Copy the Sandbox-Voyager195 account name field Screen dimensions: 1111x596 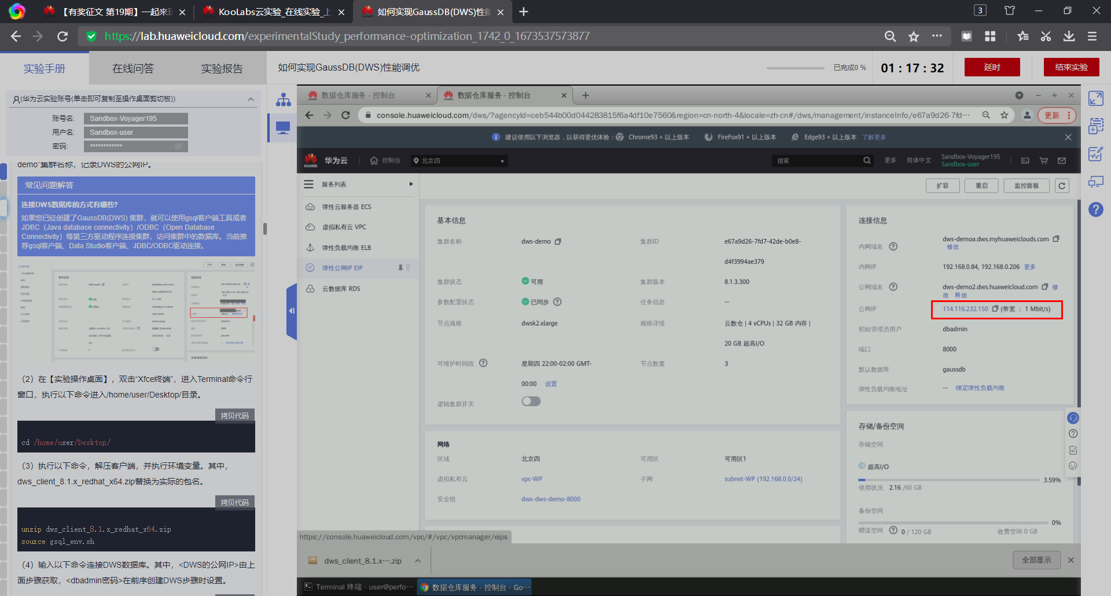(x=136, y=119)
